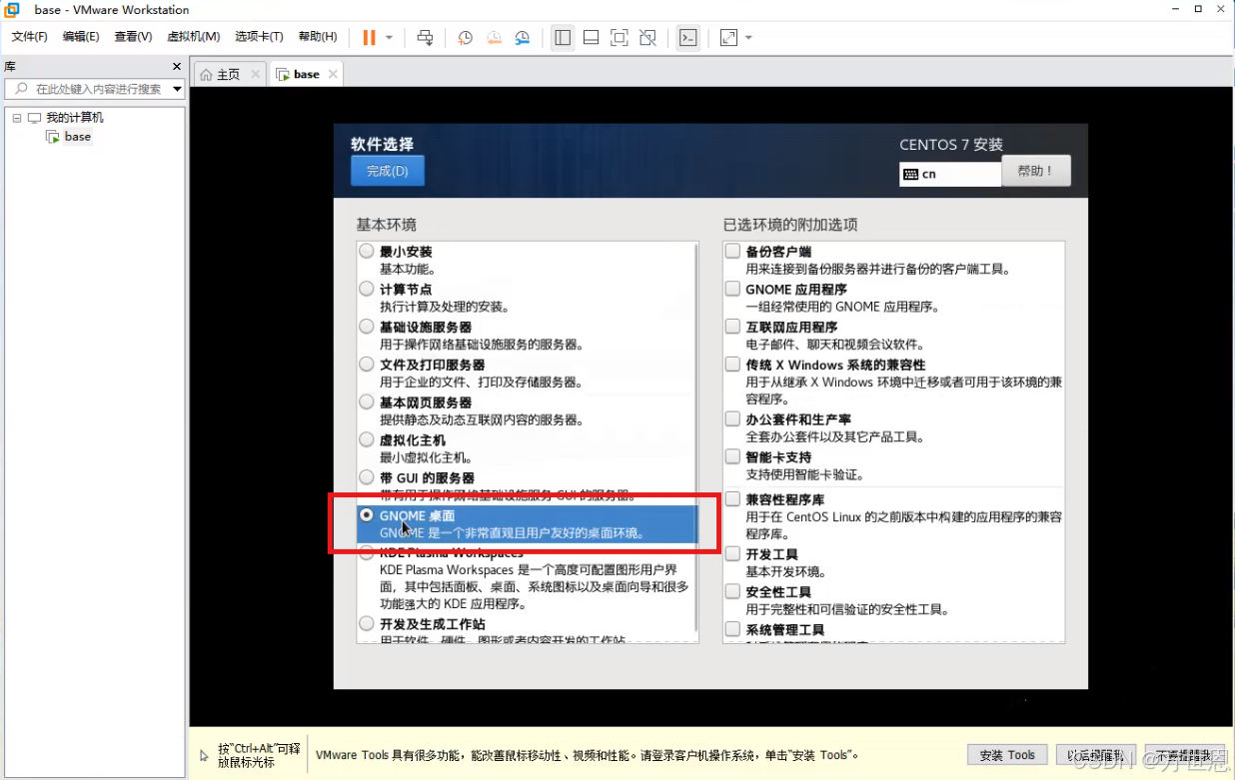Click the magnifier icon in library search
The height and width of the screenshot is (780, 1235).
(22, 89)
